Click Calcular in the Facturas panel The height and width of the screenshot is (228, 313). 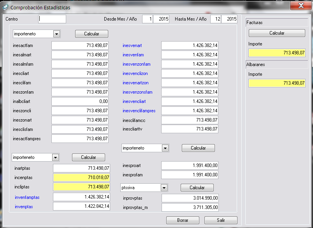point(277,33)
